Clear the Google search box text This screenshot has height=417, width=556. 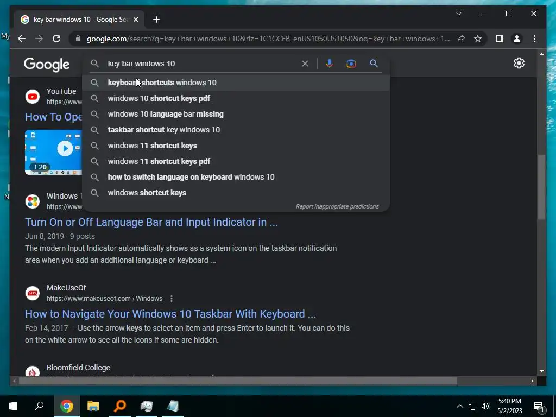click(x=305, y=64)
